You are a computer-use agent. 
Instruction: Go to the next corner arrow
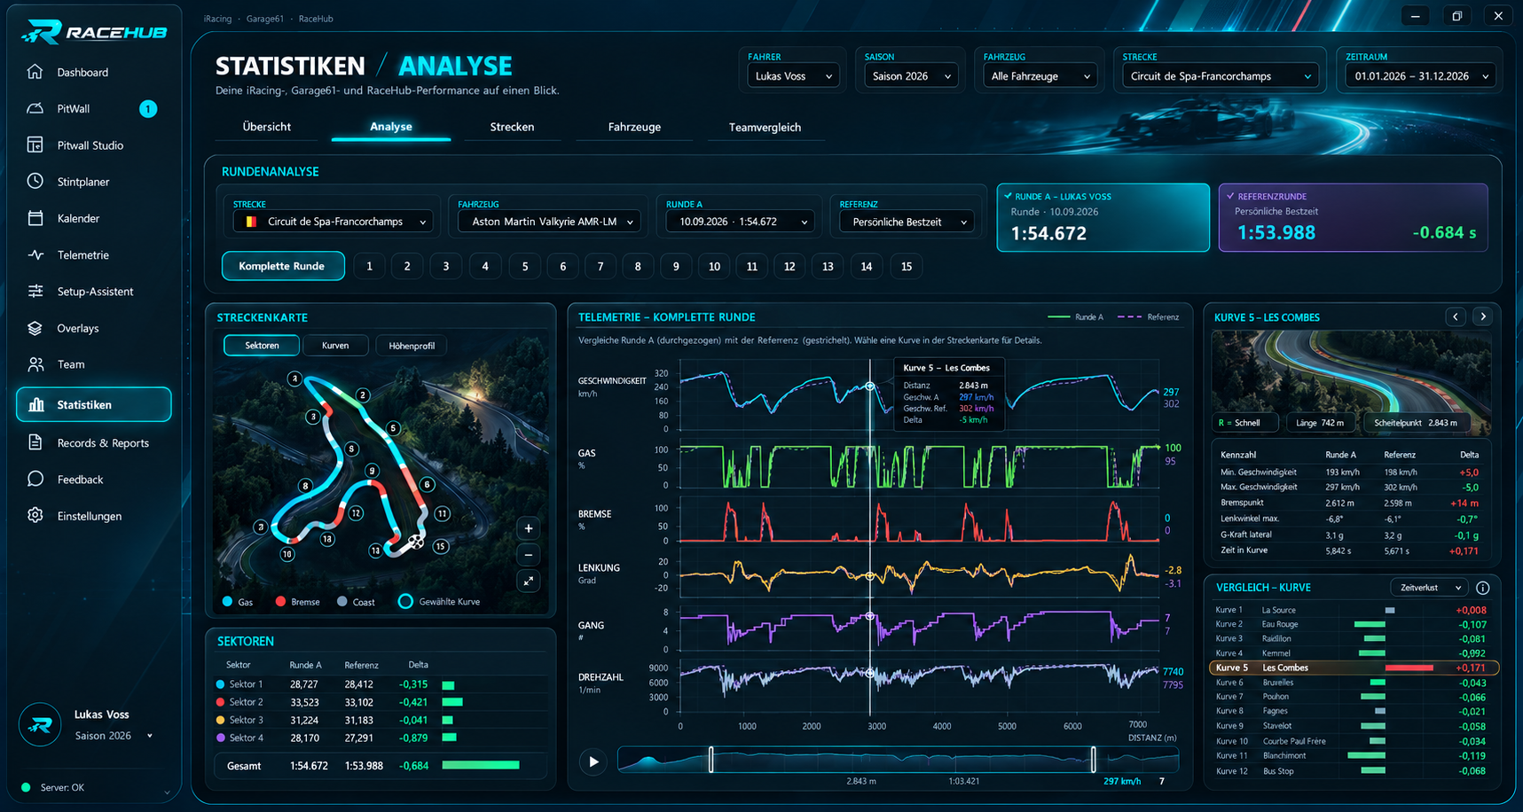tap(1483, 316)
